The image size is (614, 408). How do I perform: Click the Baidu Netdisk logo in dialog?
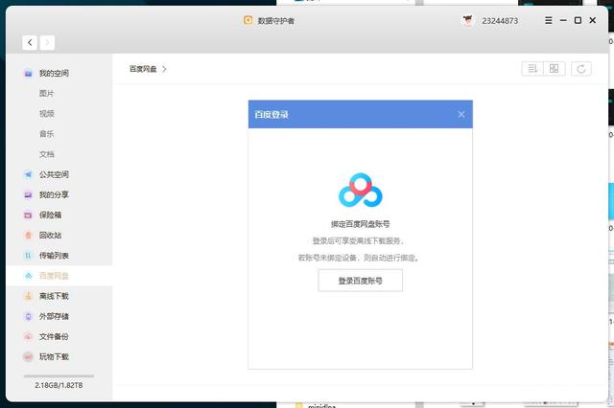tap(361, 191)
